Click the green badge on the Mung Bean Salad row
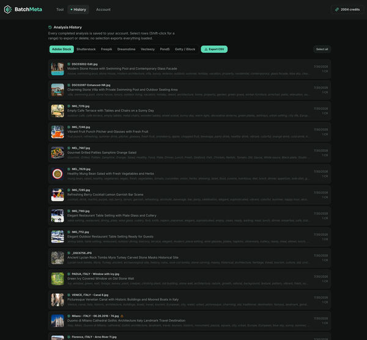The width and height of the screenshot is (367, 340). click(69, 169)
